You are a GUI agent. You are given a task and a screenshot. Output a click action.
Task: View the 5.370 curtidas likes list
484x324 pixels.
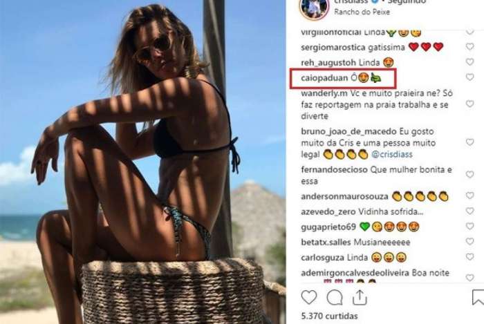coord(329,316)
